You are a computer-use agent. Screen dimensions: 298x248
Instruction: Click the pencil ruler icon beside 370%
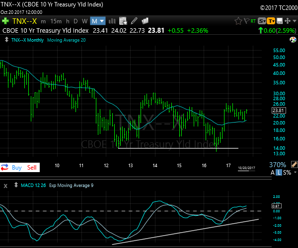pyautogui.click(x=294, y=164)
